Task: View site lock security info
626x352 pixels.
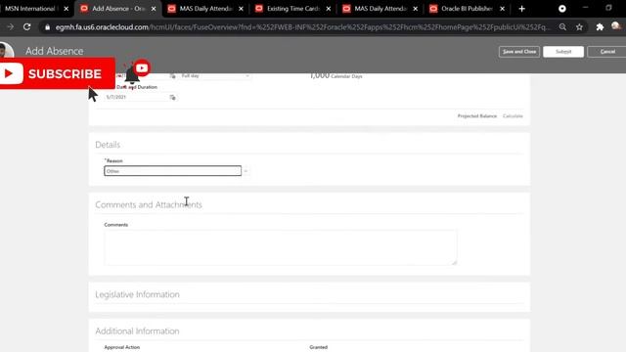Action: point(48,27)
